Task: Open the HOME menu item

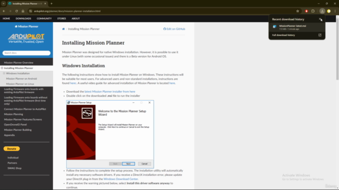Action: coord(6,18)
